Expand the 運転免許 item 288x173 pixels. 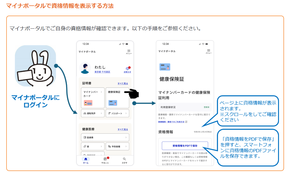[x=92, y=113]
